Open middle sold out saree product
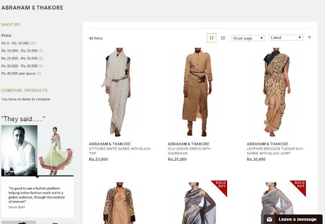 point(198,203)
